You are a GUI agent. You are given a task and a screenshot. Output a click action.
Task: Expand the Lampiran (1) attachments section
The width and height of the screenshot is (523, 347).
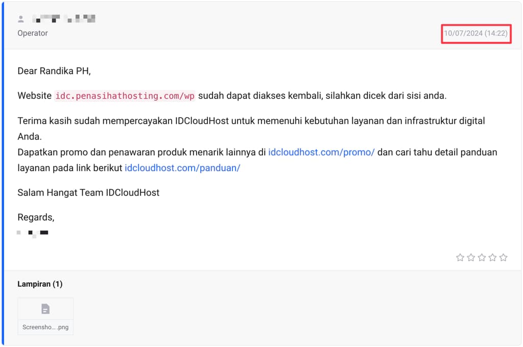click(x=40, y=284)
